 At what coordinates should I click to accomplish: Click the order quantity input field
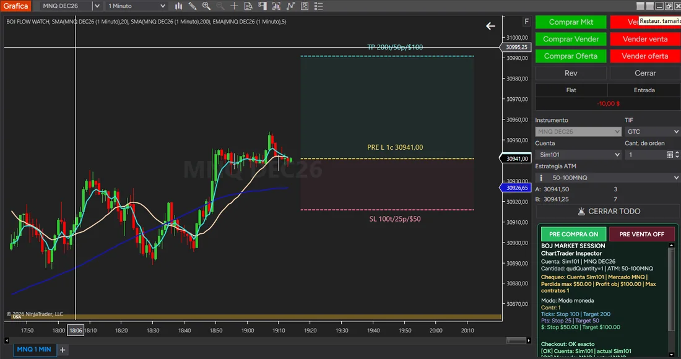pyautogui.click(x=645, y=155)
